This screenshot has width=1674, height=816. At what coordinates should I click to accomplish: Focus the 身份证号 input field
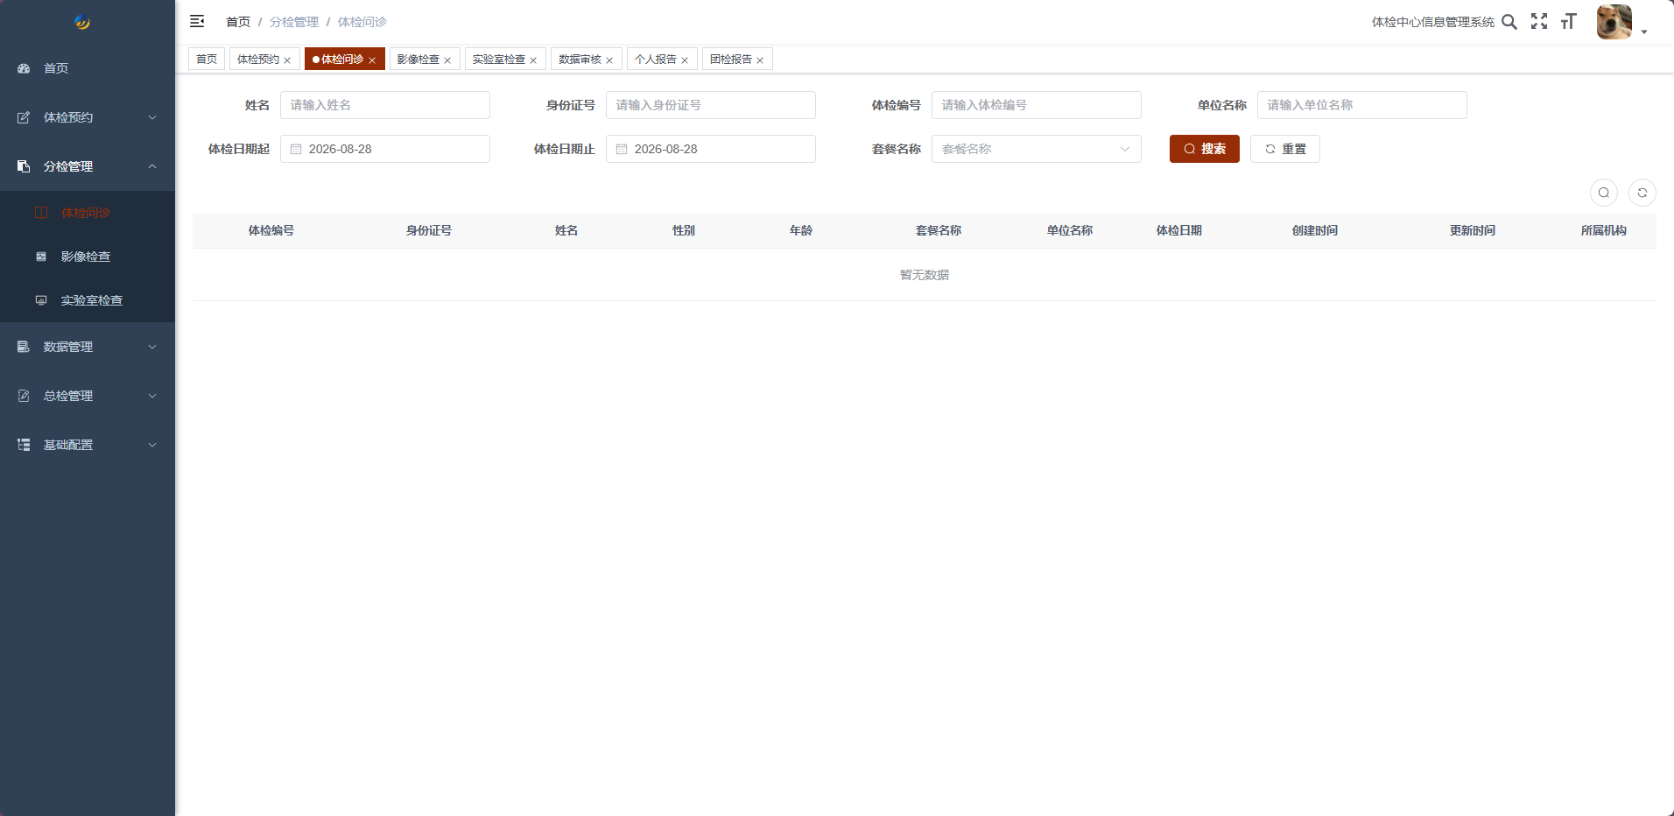[x=711, y=105]
